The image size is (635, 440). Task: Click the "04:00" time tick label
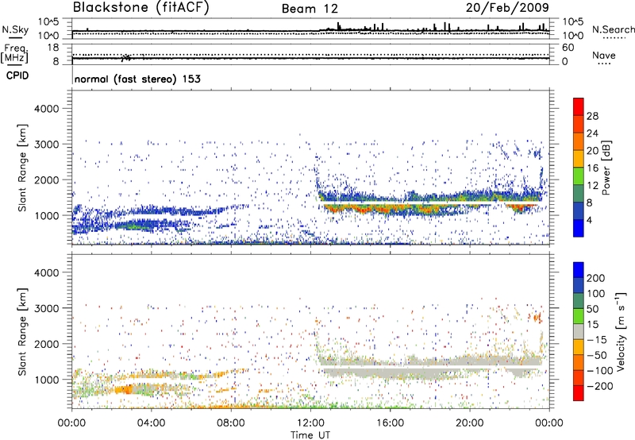151,423
